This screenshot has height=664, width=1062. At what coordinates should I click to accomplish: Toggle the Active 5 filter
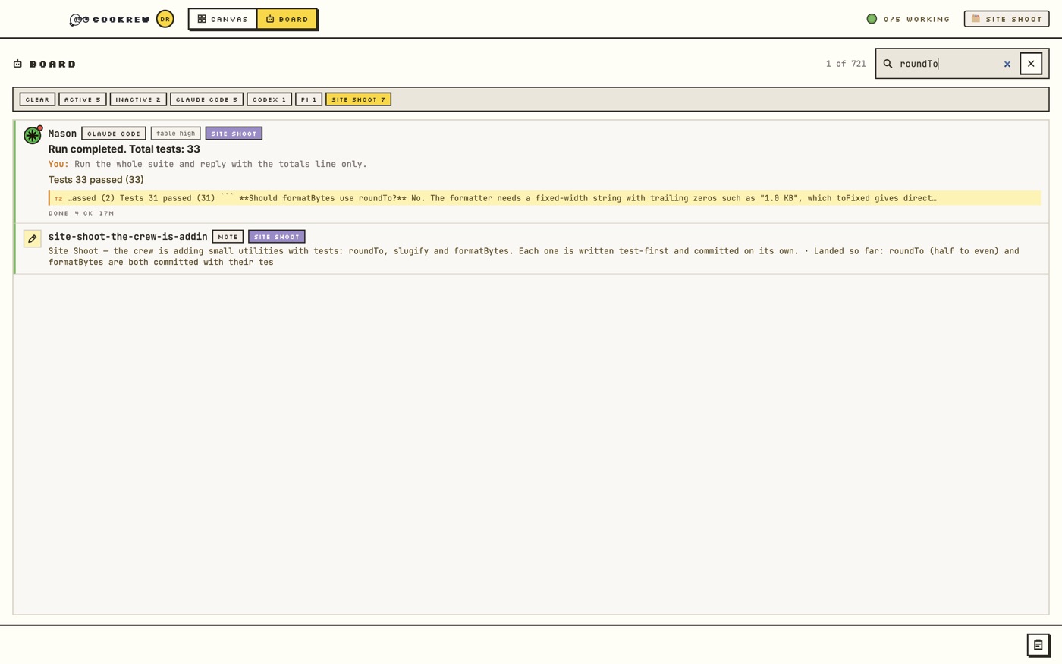pyautogui.click(x=83, y=99)
